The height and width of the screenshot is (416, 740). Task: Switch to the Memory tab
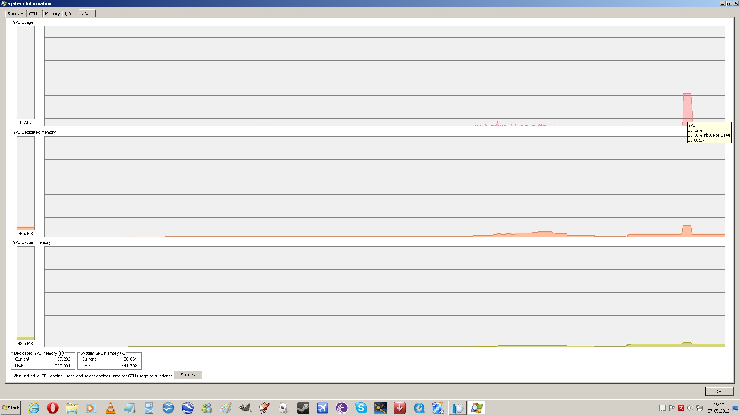click(x=52, y=14)
